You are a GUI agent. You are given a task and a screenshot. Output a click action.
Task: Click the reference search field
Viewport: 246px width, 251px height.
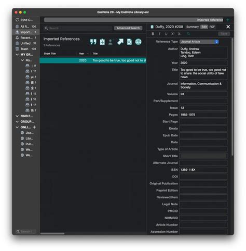(x=78, y=28)
